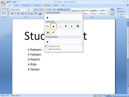Apply the font color
This screenshot has width=129, height=97.
[x=40, y=13]
